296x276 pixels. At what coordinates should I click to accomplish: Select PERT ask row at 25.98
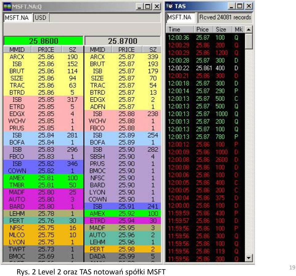(x=123, y=249)
